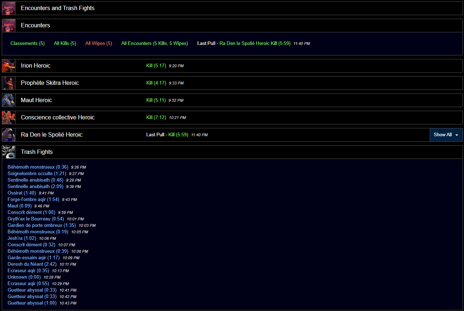The image size is (464, 311).
Task: Click the Conscience collective Heroic title
Action: 58,118
